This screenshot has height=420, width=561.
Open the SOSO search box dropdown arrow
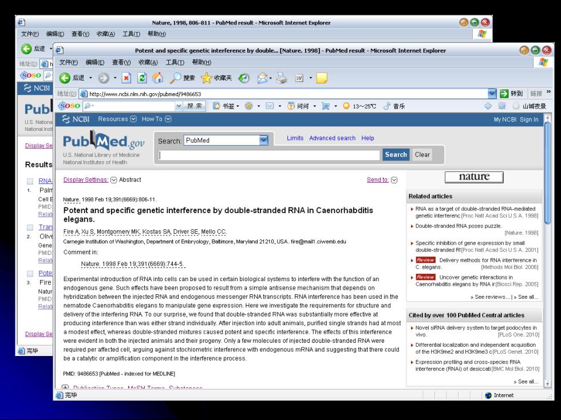click(179, 106)
